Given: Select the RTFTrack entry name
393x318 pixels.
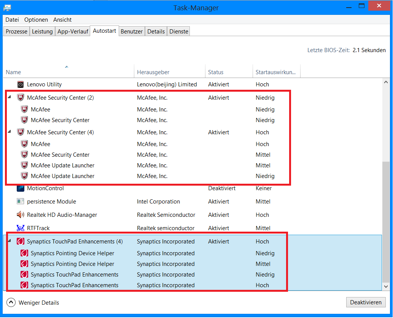Looking at the screenshot, I should (38, 228).
